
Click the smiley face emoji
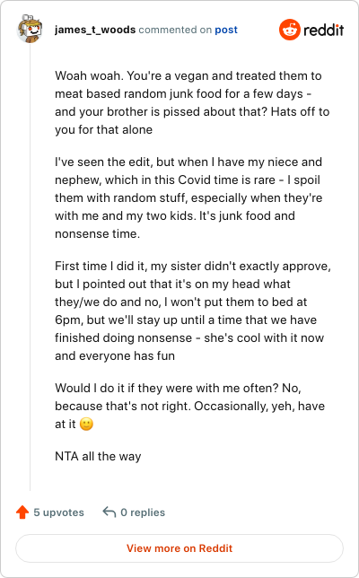pyautogui.click(x=86, y=424)
